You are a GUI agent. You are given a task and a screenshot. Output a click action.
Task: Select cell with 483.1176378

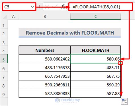[45, 67]
